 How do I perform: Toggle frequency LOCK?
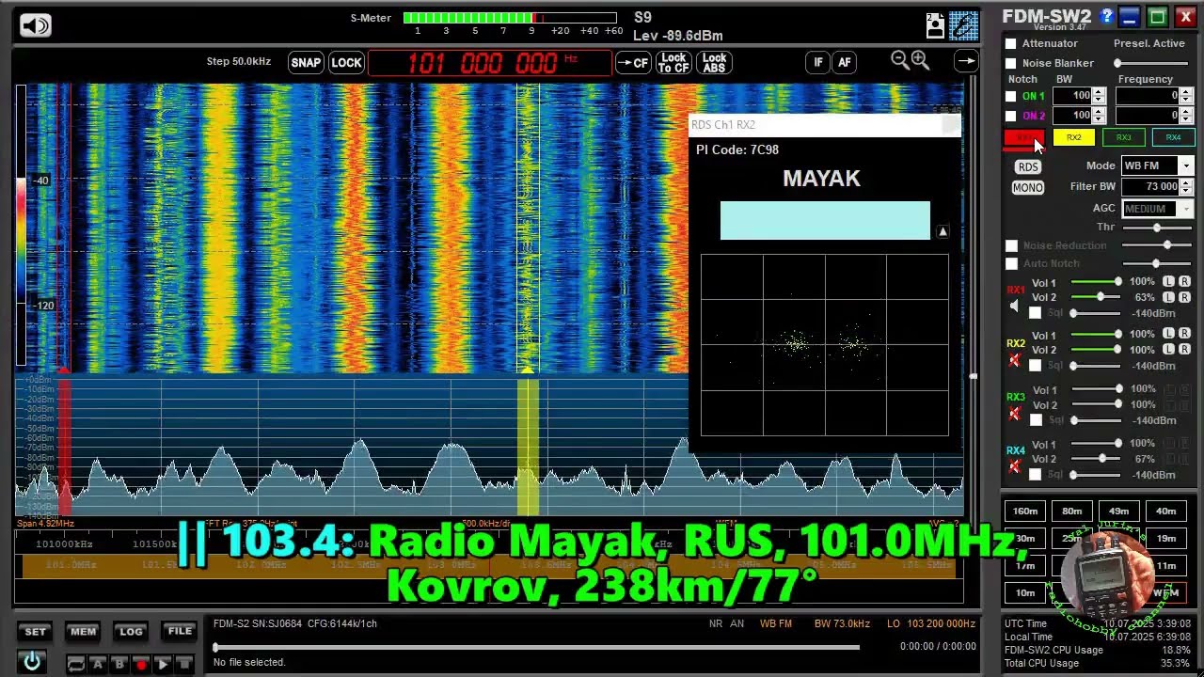346,63
